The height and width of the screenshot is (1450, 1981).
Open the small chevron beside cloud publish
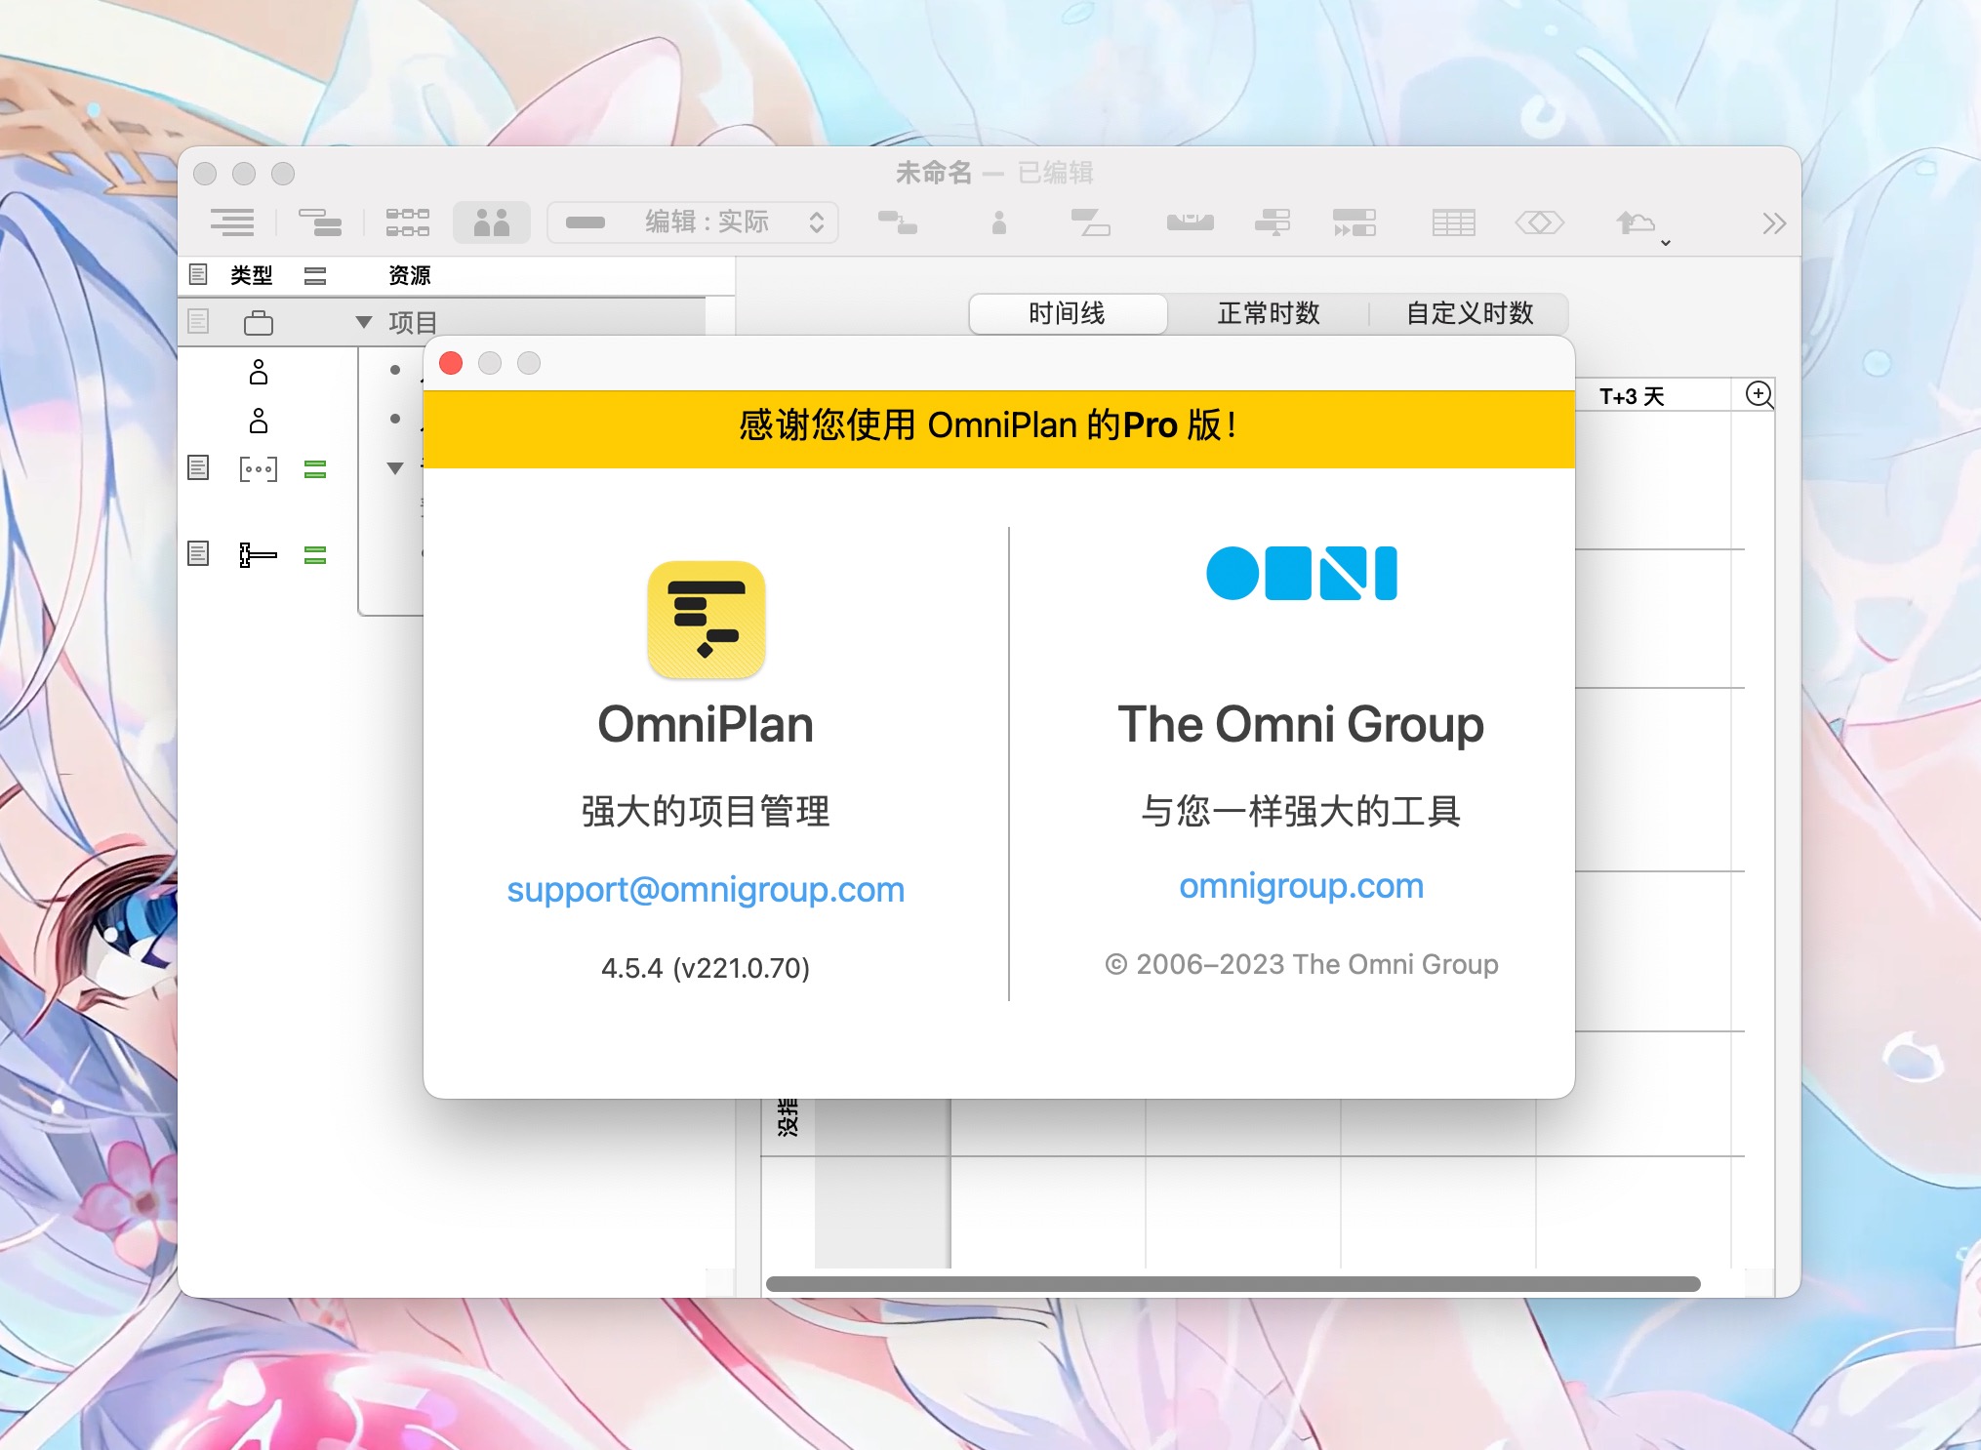(1666, 241)
